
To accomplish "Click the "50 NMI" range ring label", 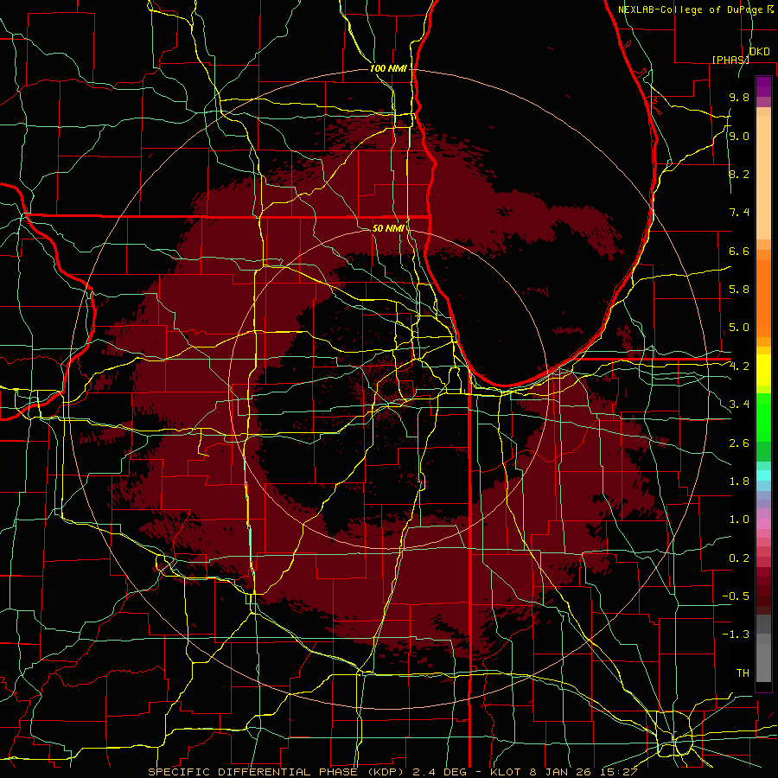I will [388, 228].
